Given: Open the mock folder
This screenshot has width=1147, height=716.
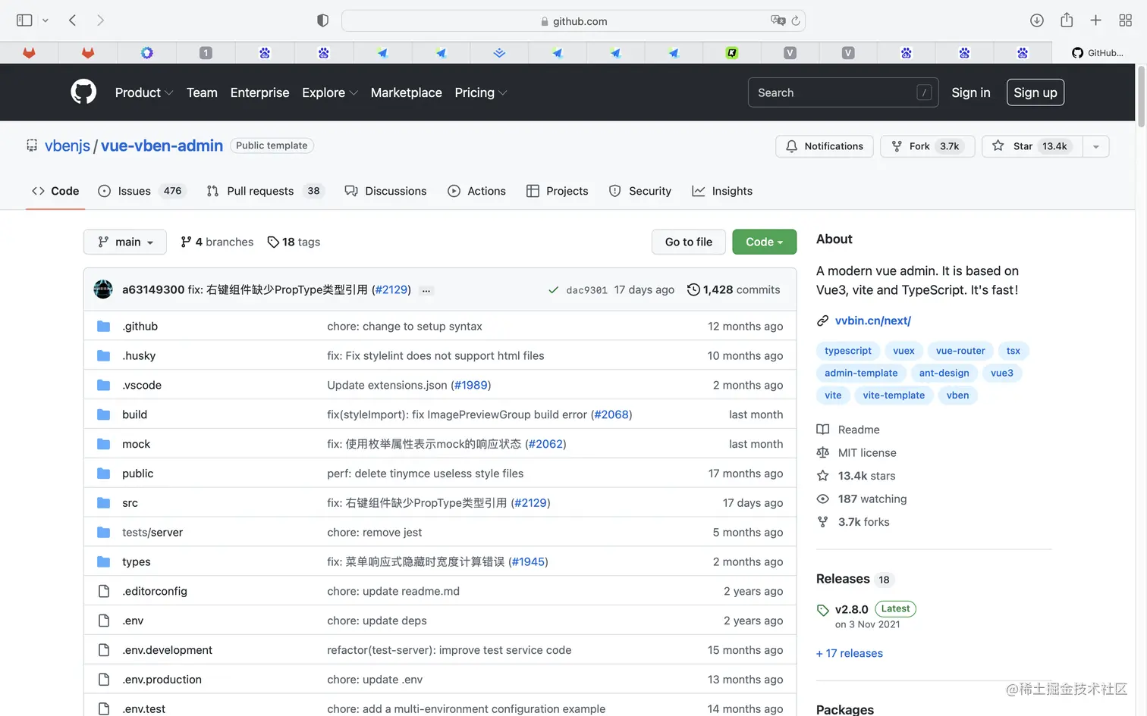Looking at the screenshot, I should pyautogui.click(x=136, y=444).
